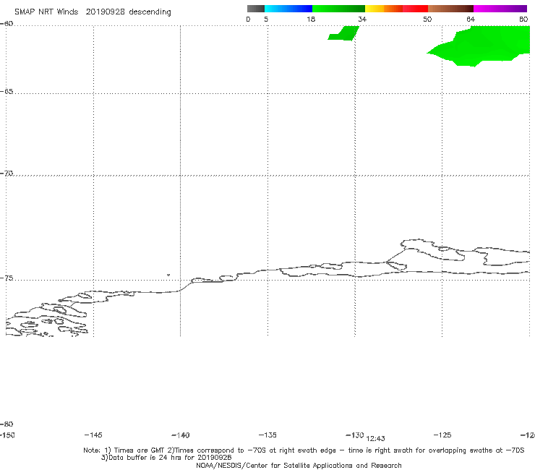Click the color bar label 34
The image size is (535, 470).
(362, 19)
